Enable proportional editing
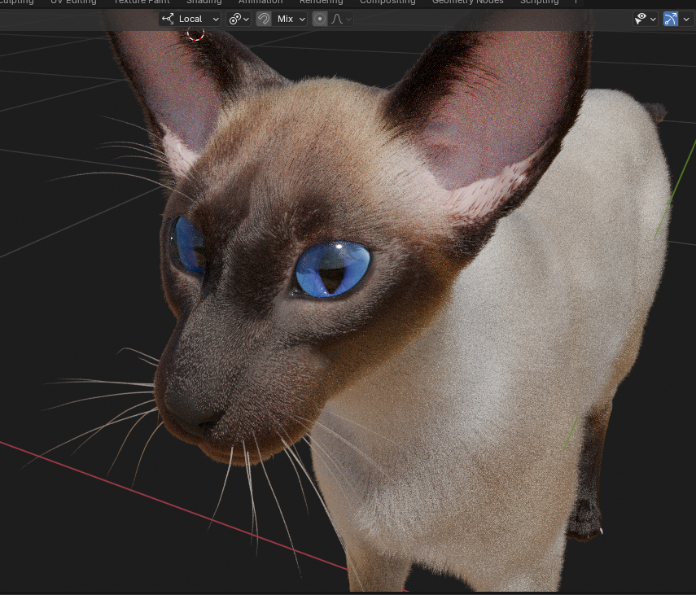 tap(320, 19)
